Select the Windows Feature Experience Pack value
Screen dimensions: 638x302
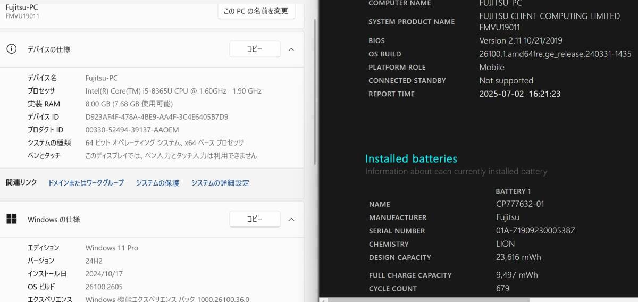pyautogui.click(x=167, y=299)
